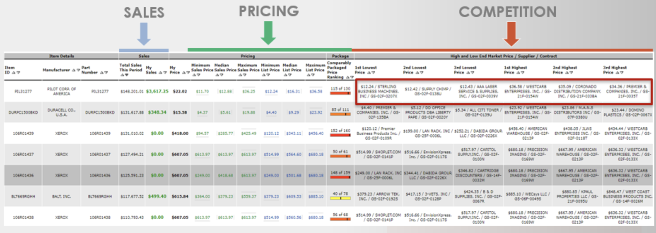Screen dimensions: 656x233
Task: Select My Sales value $3,617.25
Action: (157, 91)
